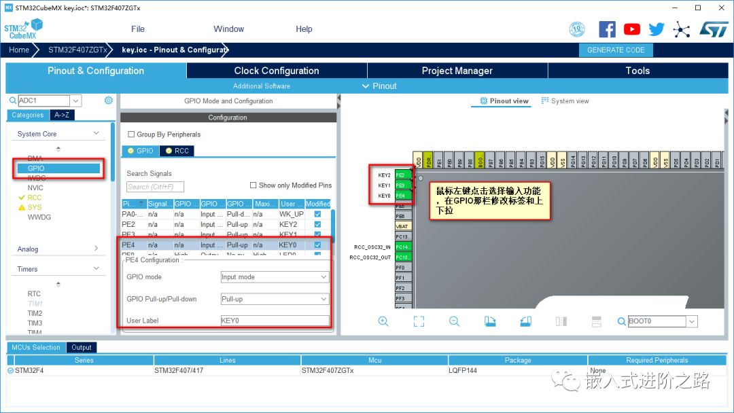Switch to the Tools tab

point(637,71)
